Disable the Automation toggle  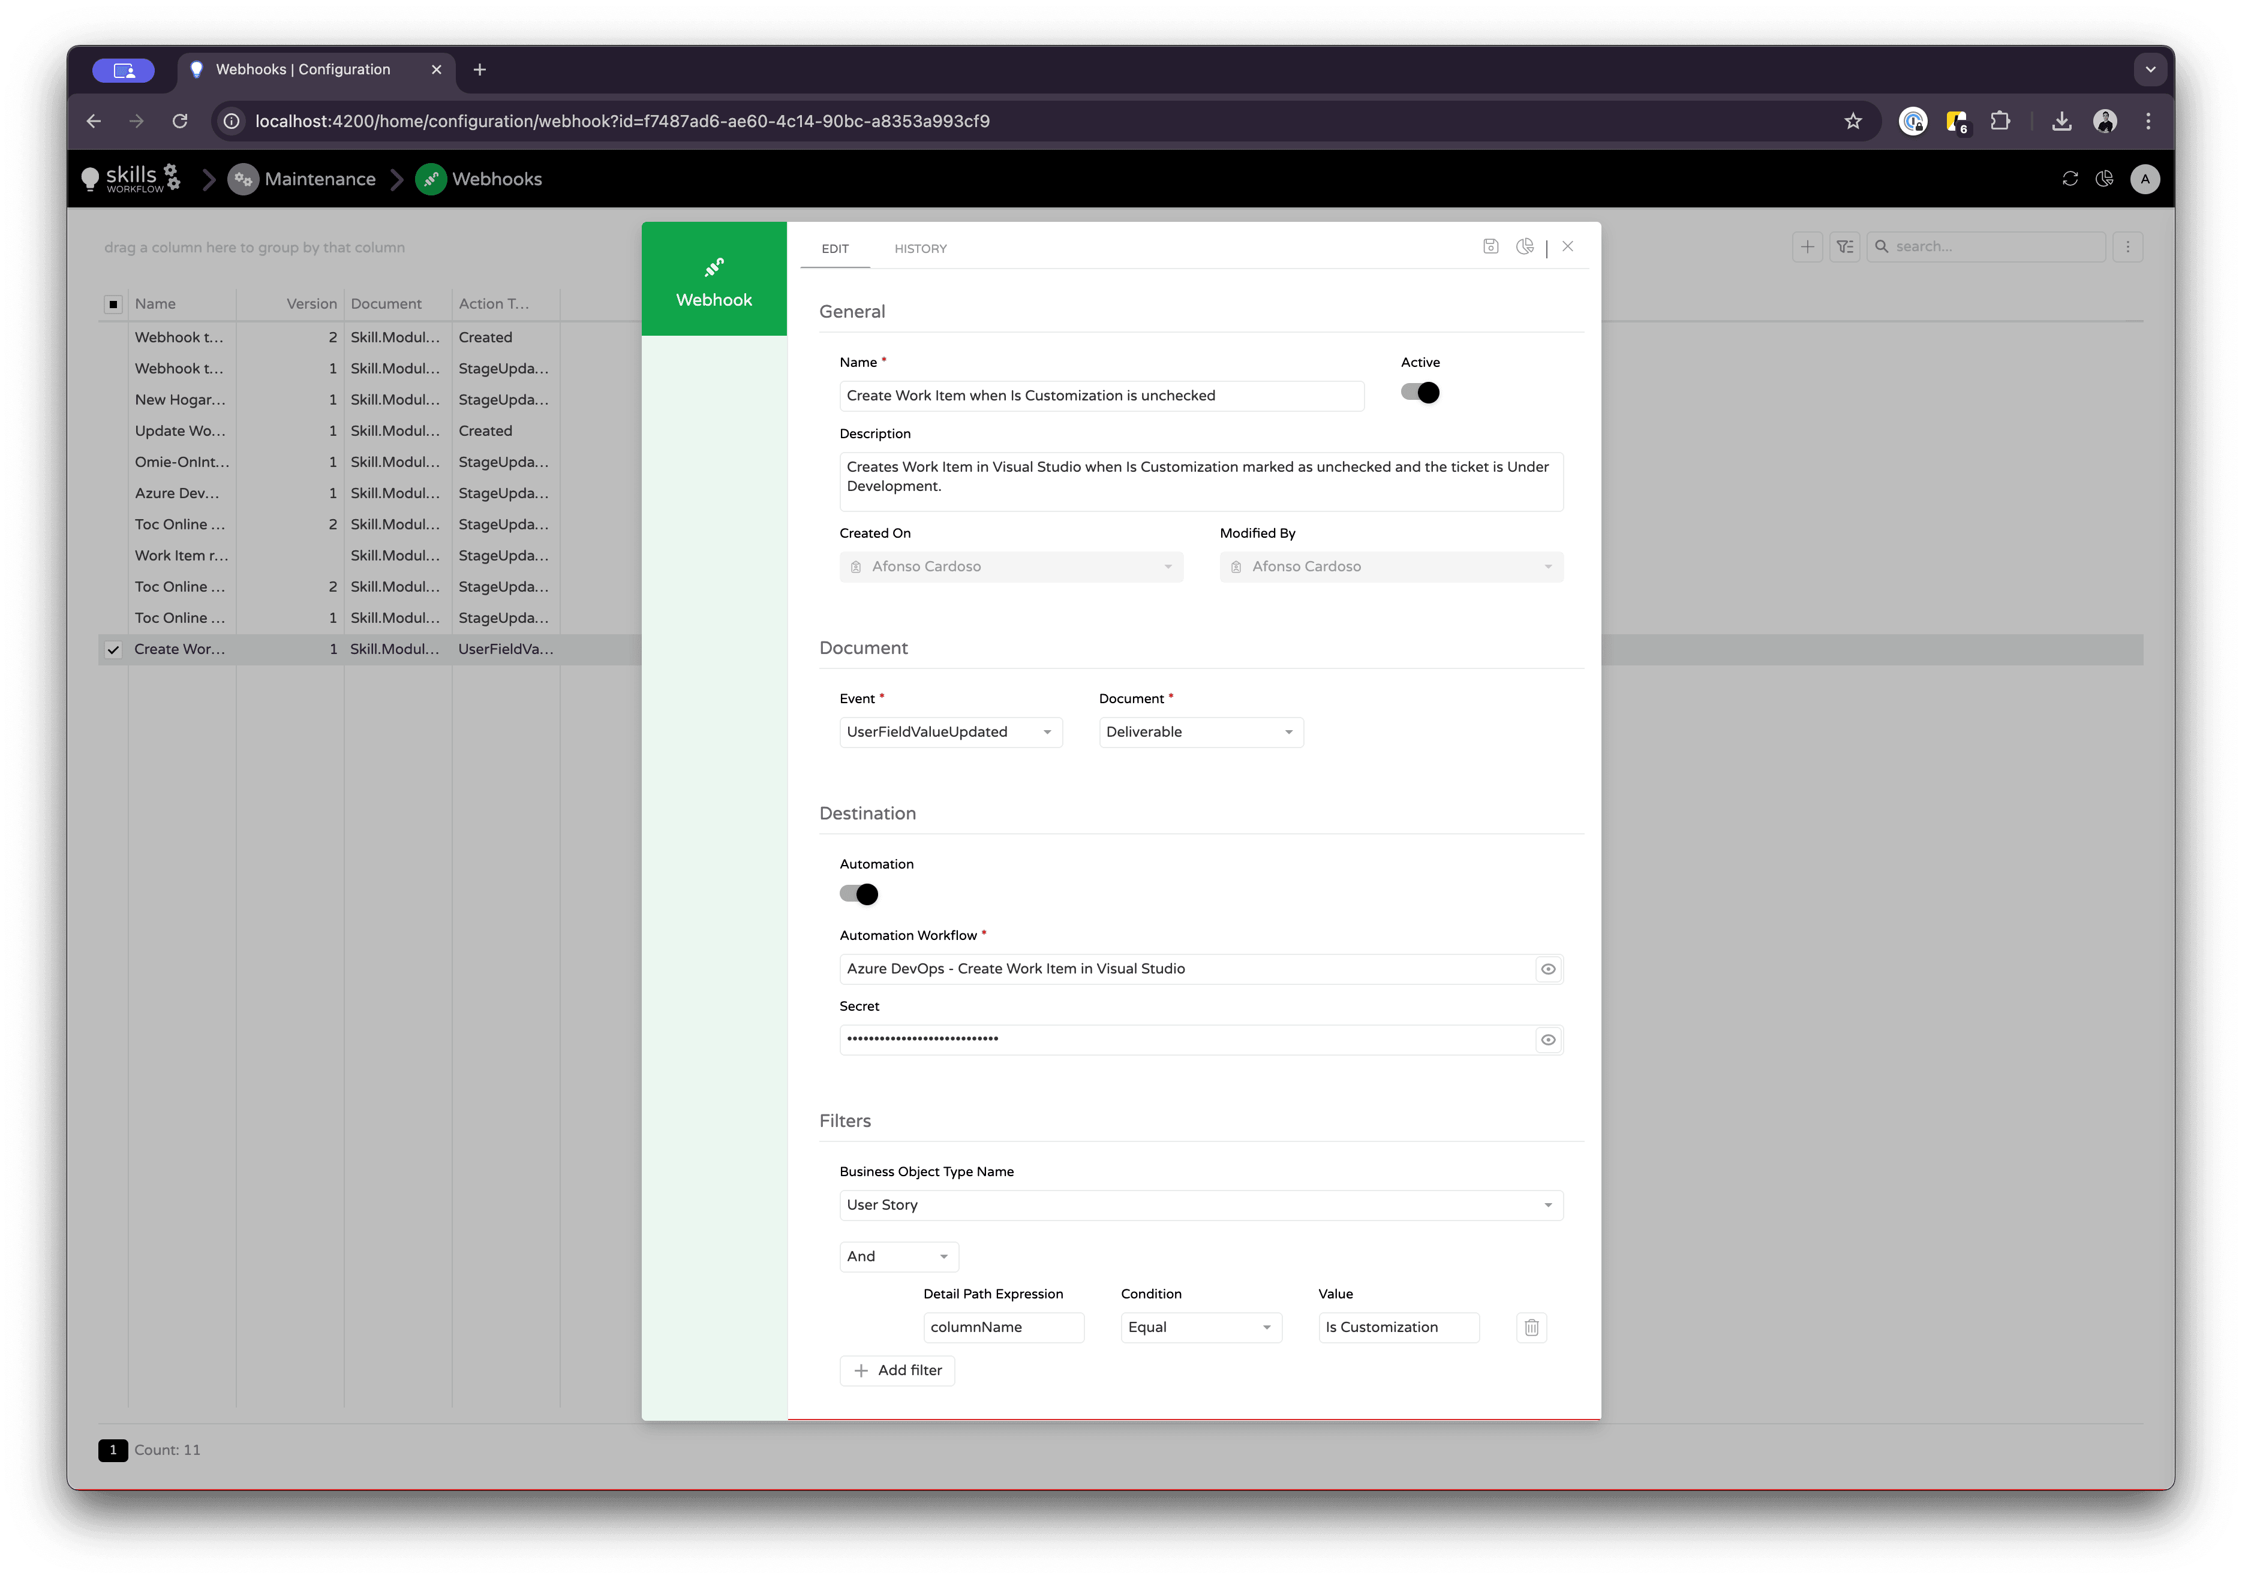point(859,894)
